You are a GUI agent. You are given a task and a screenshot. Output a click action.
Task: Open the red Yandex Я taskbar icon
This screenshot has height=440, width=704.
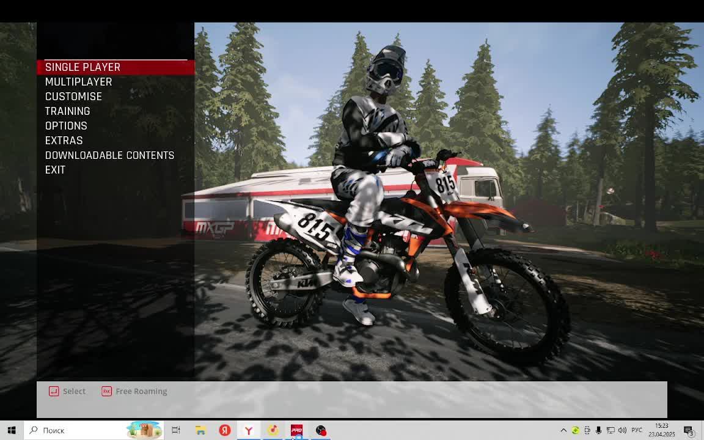click(224, 430)
